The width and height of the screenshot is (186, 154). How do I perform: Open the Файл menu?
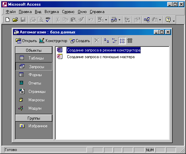pos(11,12)
